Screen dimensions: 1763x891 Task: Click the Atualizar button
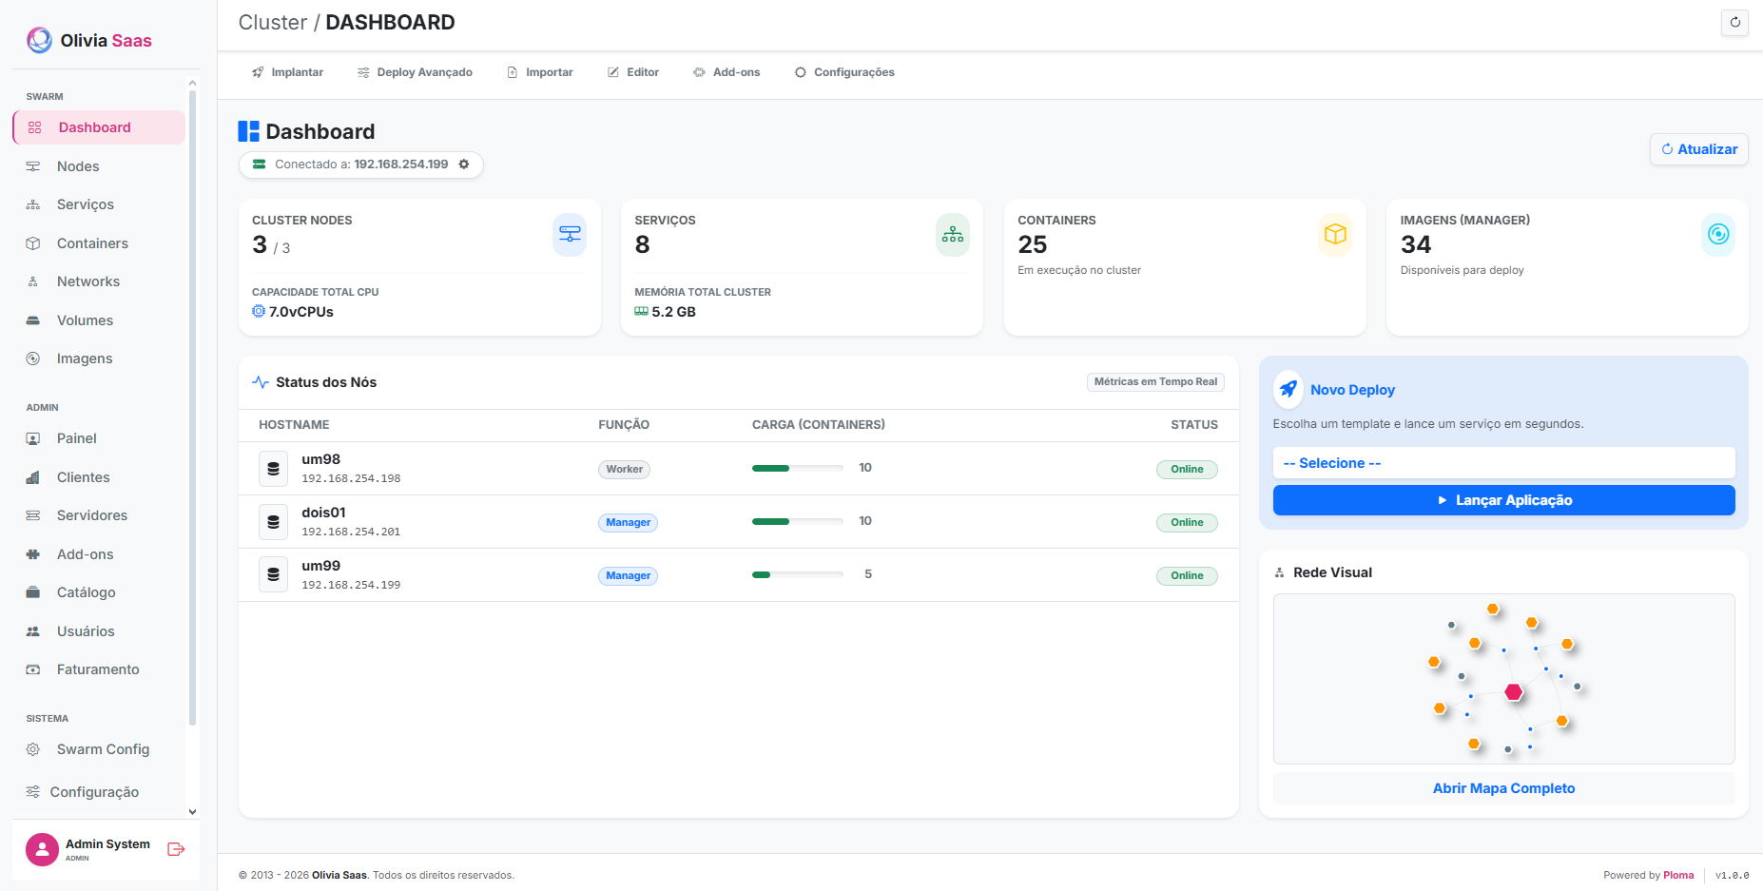pyautogui.click(x=1698, y=149)
